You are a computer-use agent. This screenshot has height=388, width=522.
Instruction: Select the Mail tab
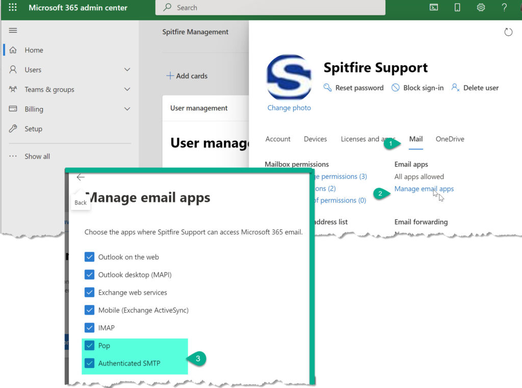pyautogui.click(x=416, y=139)
